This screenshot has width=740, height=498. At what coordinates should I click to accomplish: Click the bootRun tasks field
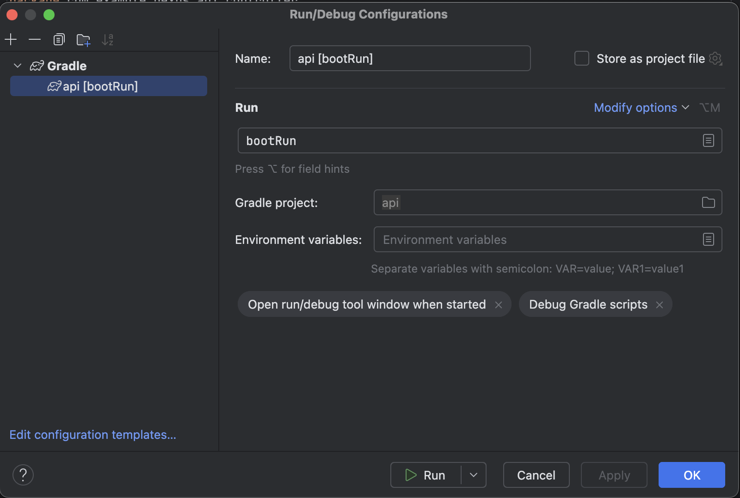[x=480, y=140]
